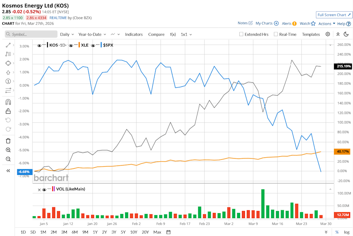Click the Full Screen Chart button

click(334, 15)
